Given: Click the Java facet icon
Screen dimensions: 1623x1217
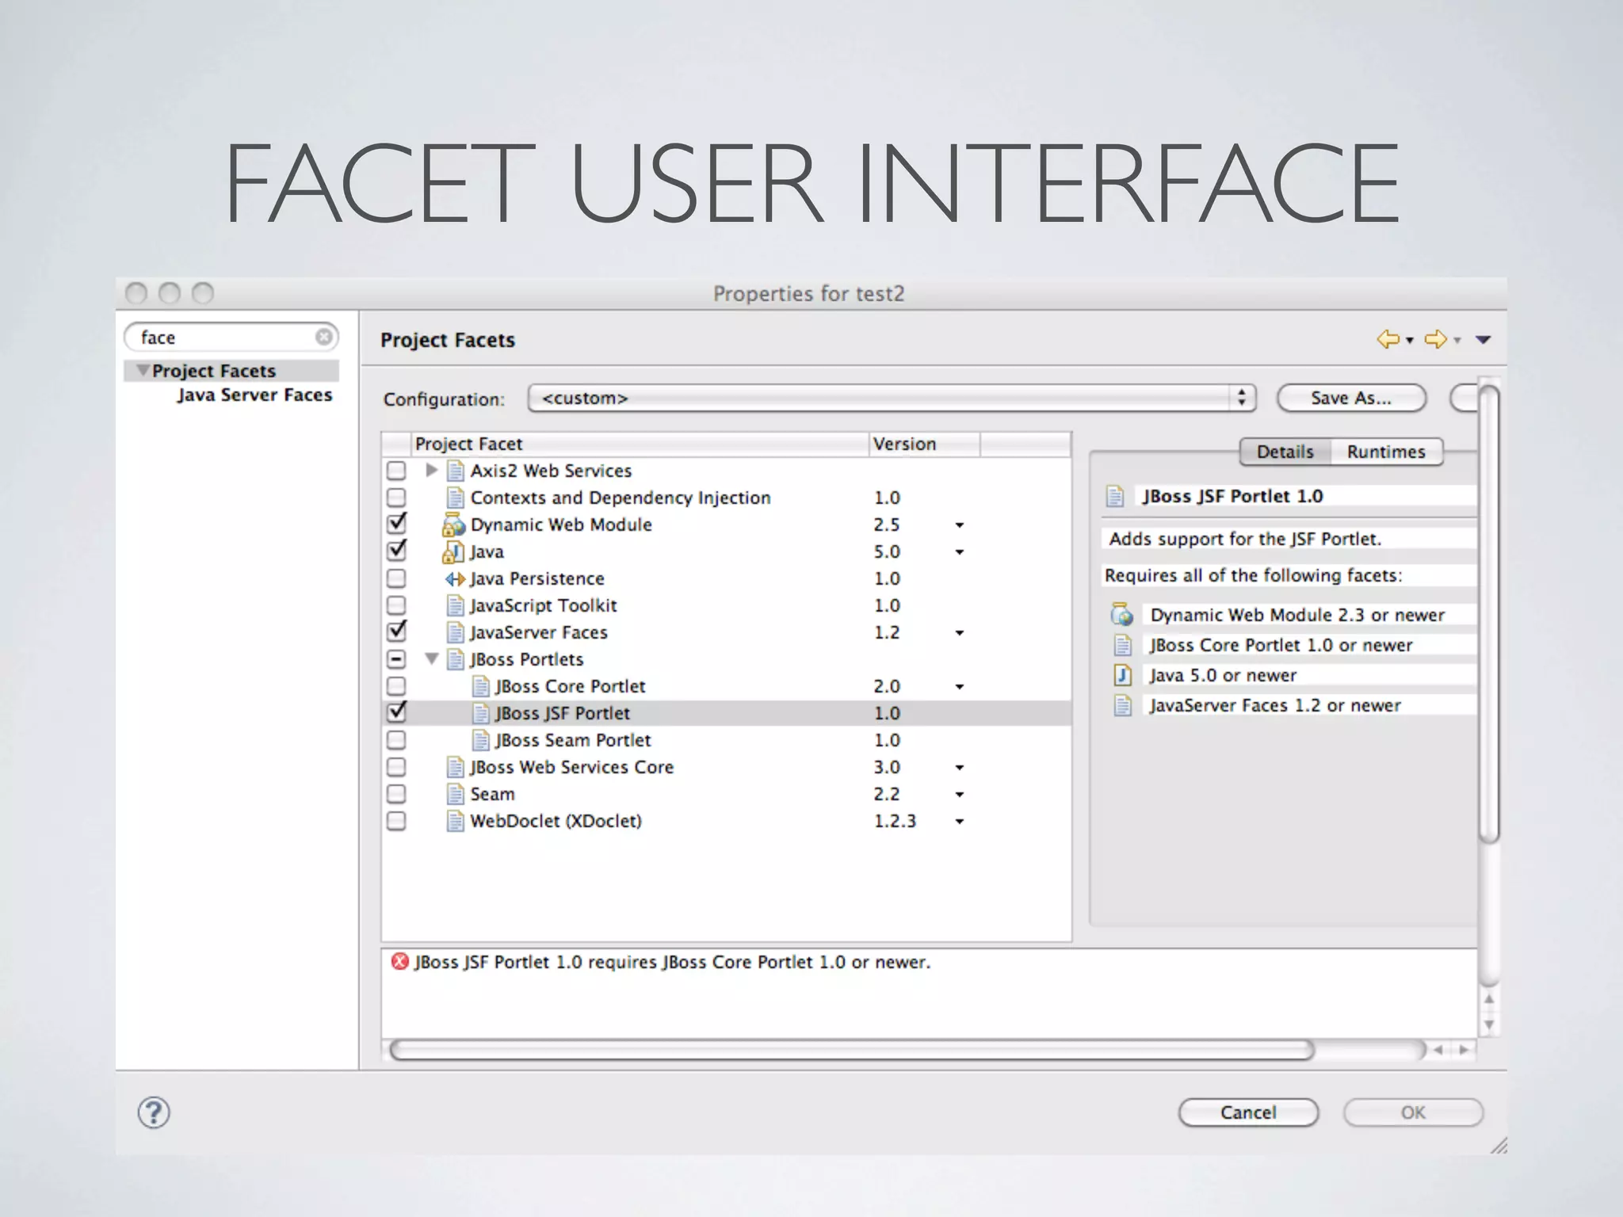Looking at the screenshot, I should (x=453, y=551).
